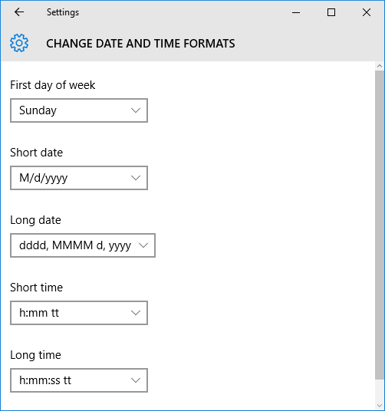The width and height of the screenshot is (385, 411).
Task: Close the Settings window
Action: tap(367, 12)
